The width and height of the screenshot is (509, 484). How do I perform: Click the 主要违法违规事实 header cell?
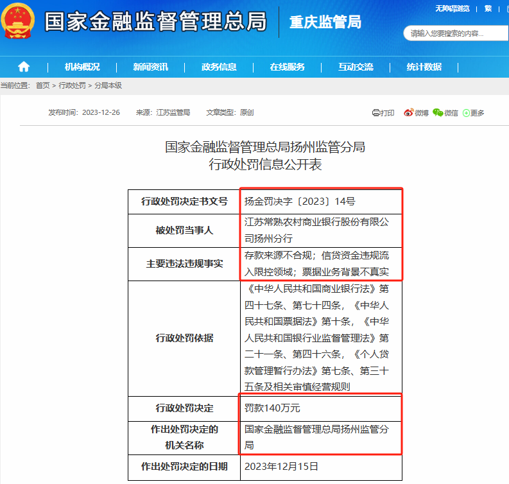click(x=184, y=264)
